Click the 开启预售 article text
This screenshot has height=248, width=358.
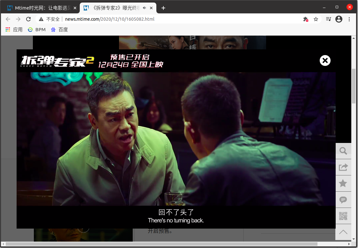click(x=160, y=231)
